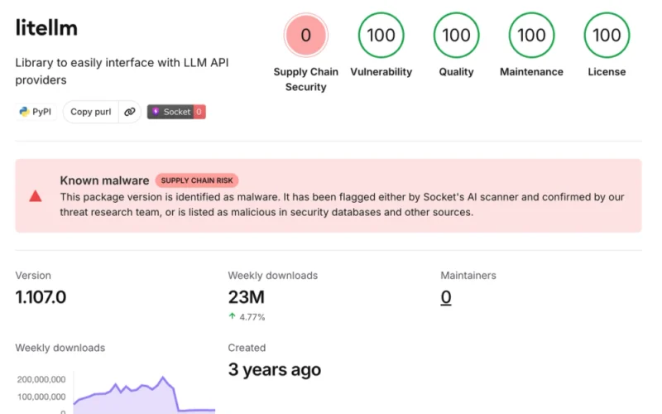Click the Maintainers count link 0
This screenshot has height=414, width=662.
(x=446, y=297)
